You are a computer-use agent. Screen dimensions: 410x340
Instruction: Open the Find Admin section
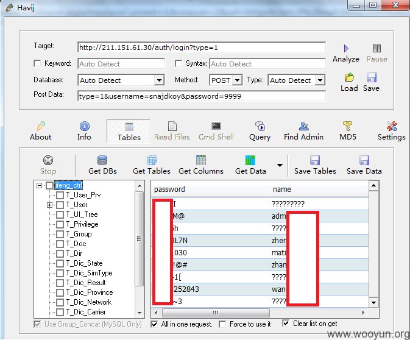pos(303,131)
